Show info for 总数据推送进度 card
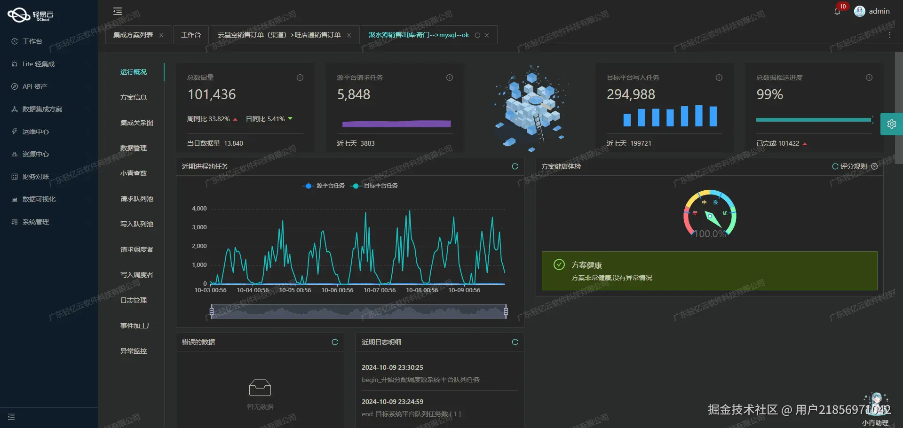This screenshot has width=903, height=428. click(x=869, y=78)
